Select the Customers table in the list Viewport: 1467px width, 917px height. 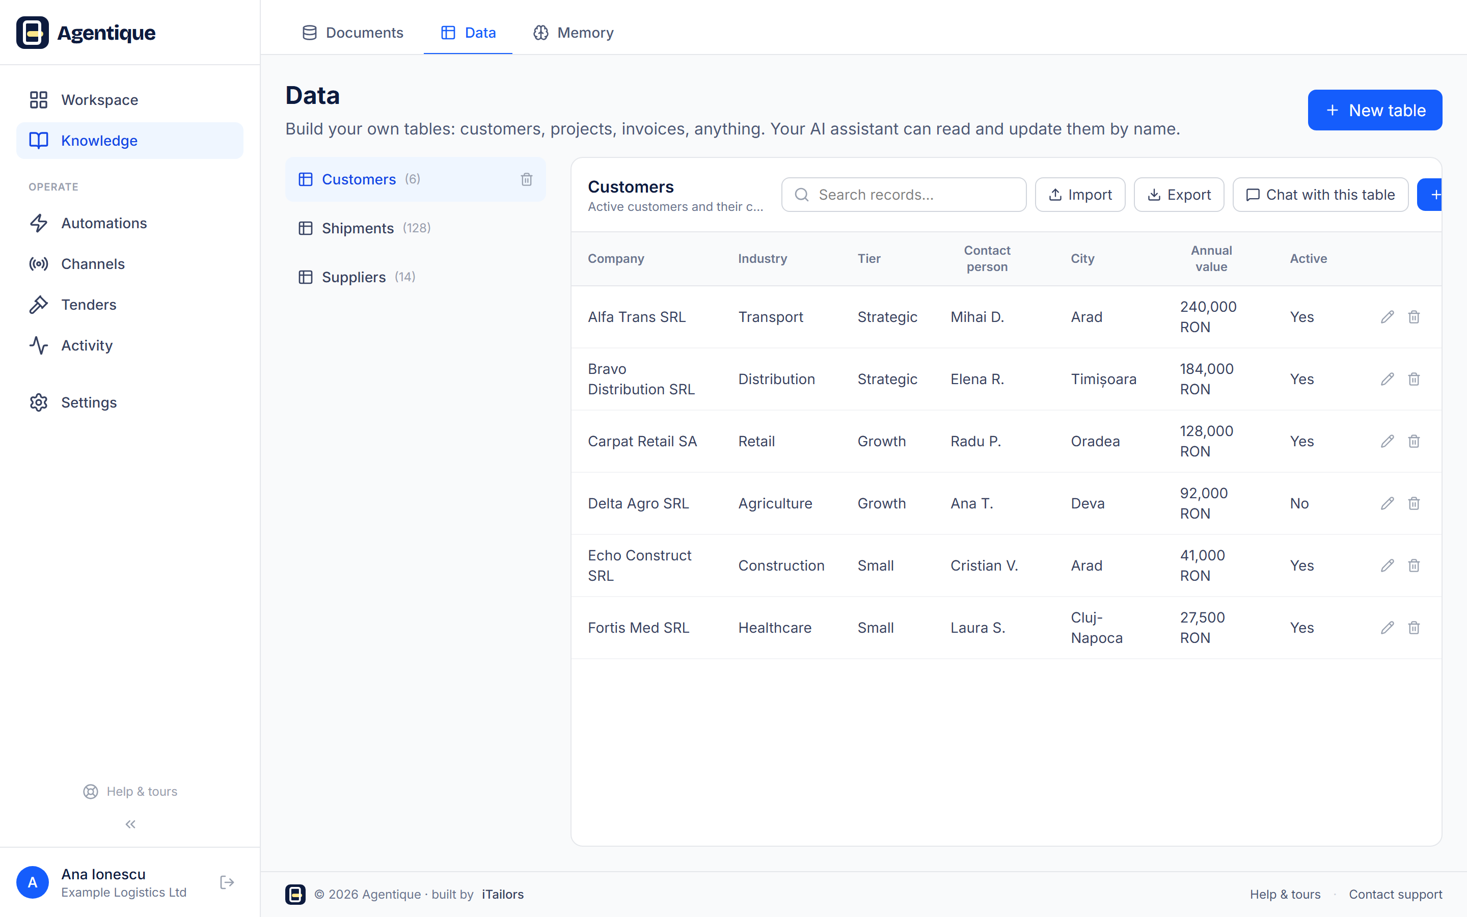[415, 179]
